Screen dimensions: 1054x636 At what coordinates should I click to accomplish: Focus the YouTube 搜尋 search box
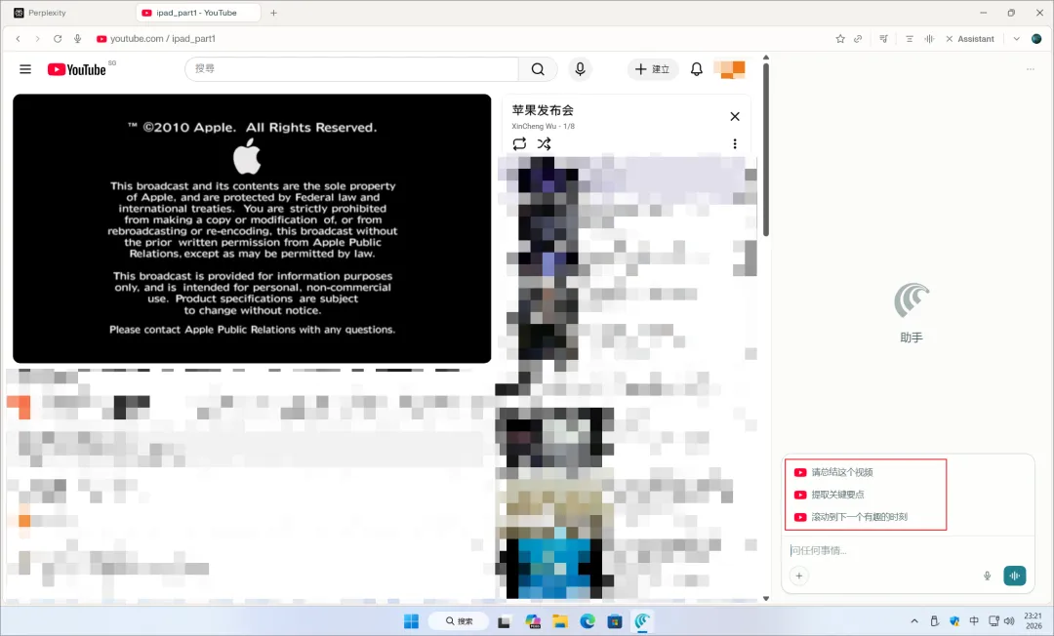click(x=351, y=69)
